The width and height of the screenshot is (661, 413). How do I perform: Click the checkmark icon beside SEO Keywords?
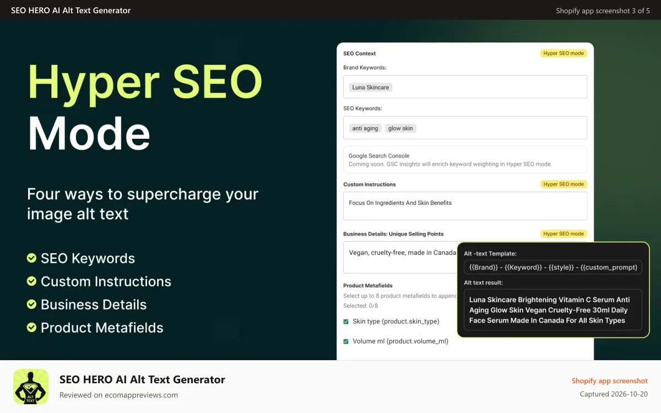(32, 258)
